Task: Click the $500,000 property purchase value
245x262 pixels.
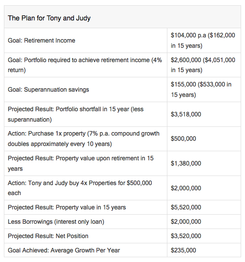Action: click(183, 139)
